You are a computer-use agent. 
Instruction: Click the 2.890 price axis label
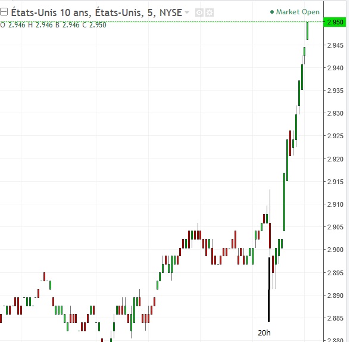tap(335, 296)
